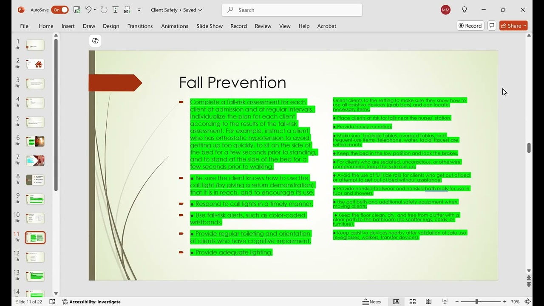The image size is (544, 306).
Task: Switch to Slide Sorter view
Action: [x=412, y=302]
